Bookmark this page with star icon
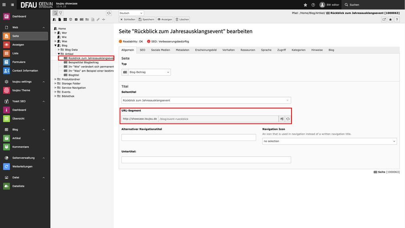Image resolution: width=405 pixels, height=228 pixels. 390,19
